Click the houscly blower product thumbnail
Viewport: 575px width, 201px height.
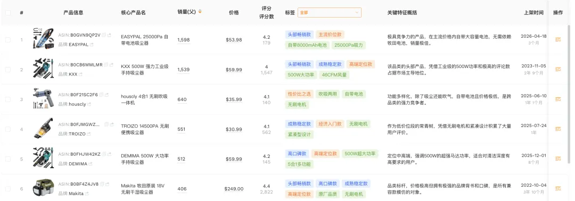(43, 98)
